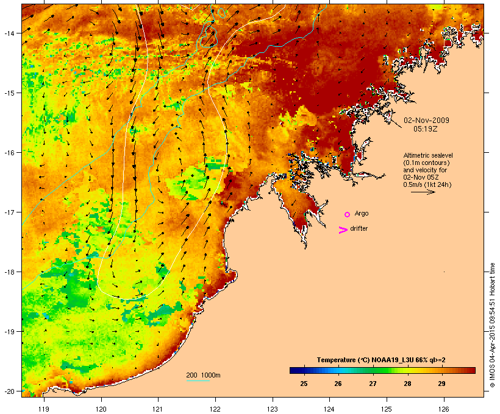Click the '0.5m/s (1kt 24h)' text
Screen dimensions: 500x414
coord(427,184)
